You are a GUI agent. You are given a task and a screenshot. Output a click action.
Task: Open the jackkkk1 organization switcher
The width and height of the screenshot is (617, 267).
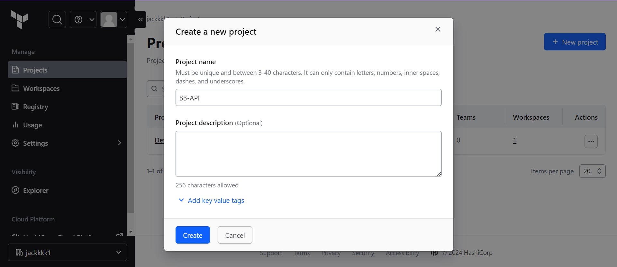(67, 252)
